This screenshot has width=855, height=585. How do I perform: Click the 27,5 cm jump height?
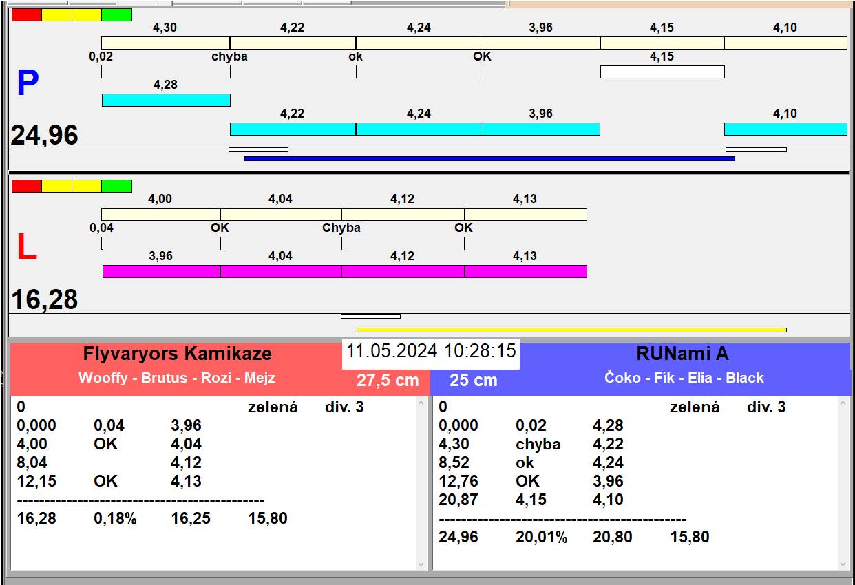pyautogui.click(x=388, y=380)
